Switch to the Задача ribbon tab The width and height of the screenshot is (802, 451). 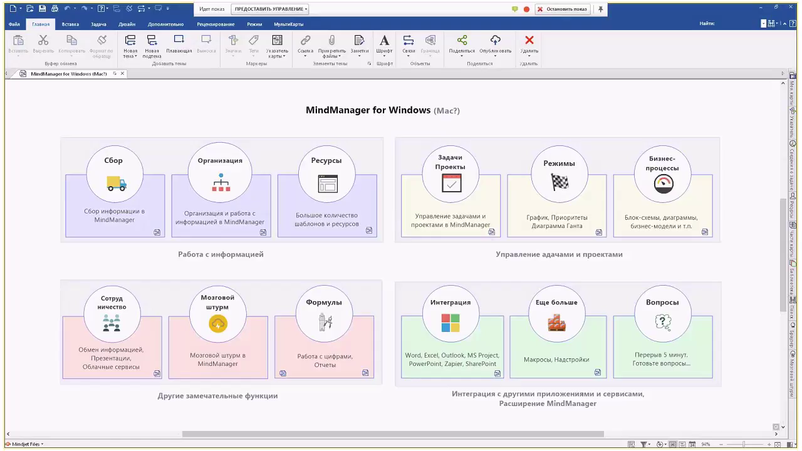(98, 24)
